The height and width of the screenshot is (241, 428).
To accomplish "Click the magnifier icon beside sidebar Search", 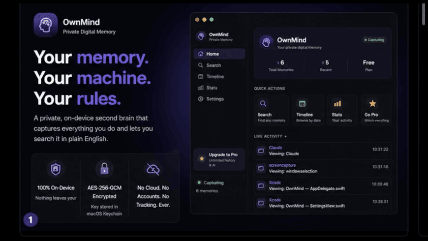I will tap(201, 65).
